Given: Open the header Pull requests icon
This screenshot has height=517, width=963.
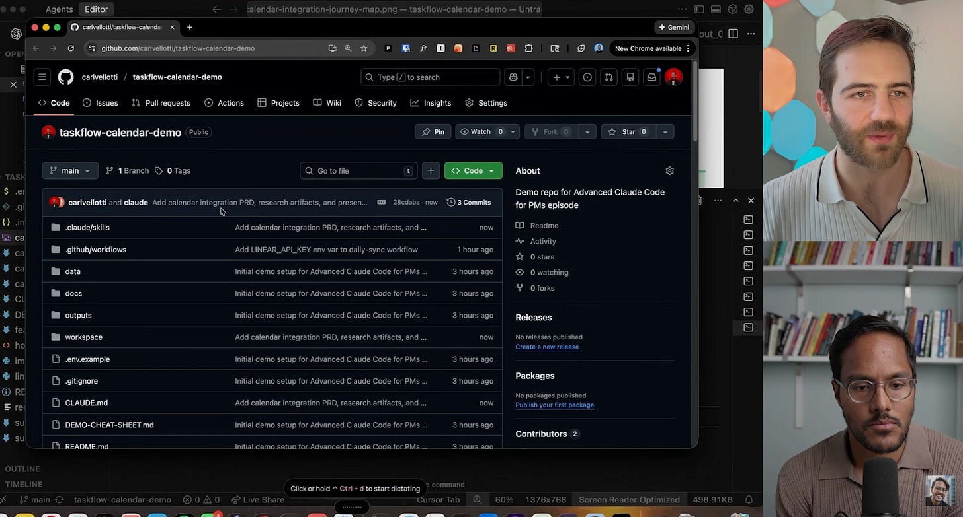Looking at the screenshot, I should (608, 77).
